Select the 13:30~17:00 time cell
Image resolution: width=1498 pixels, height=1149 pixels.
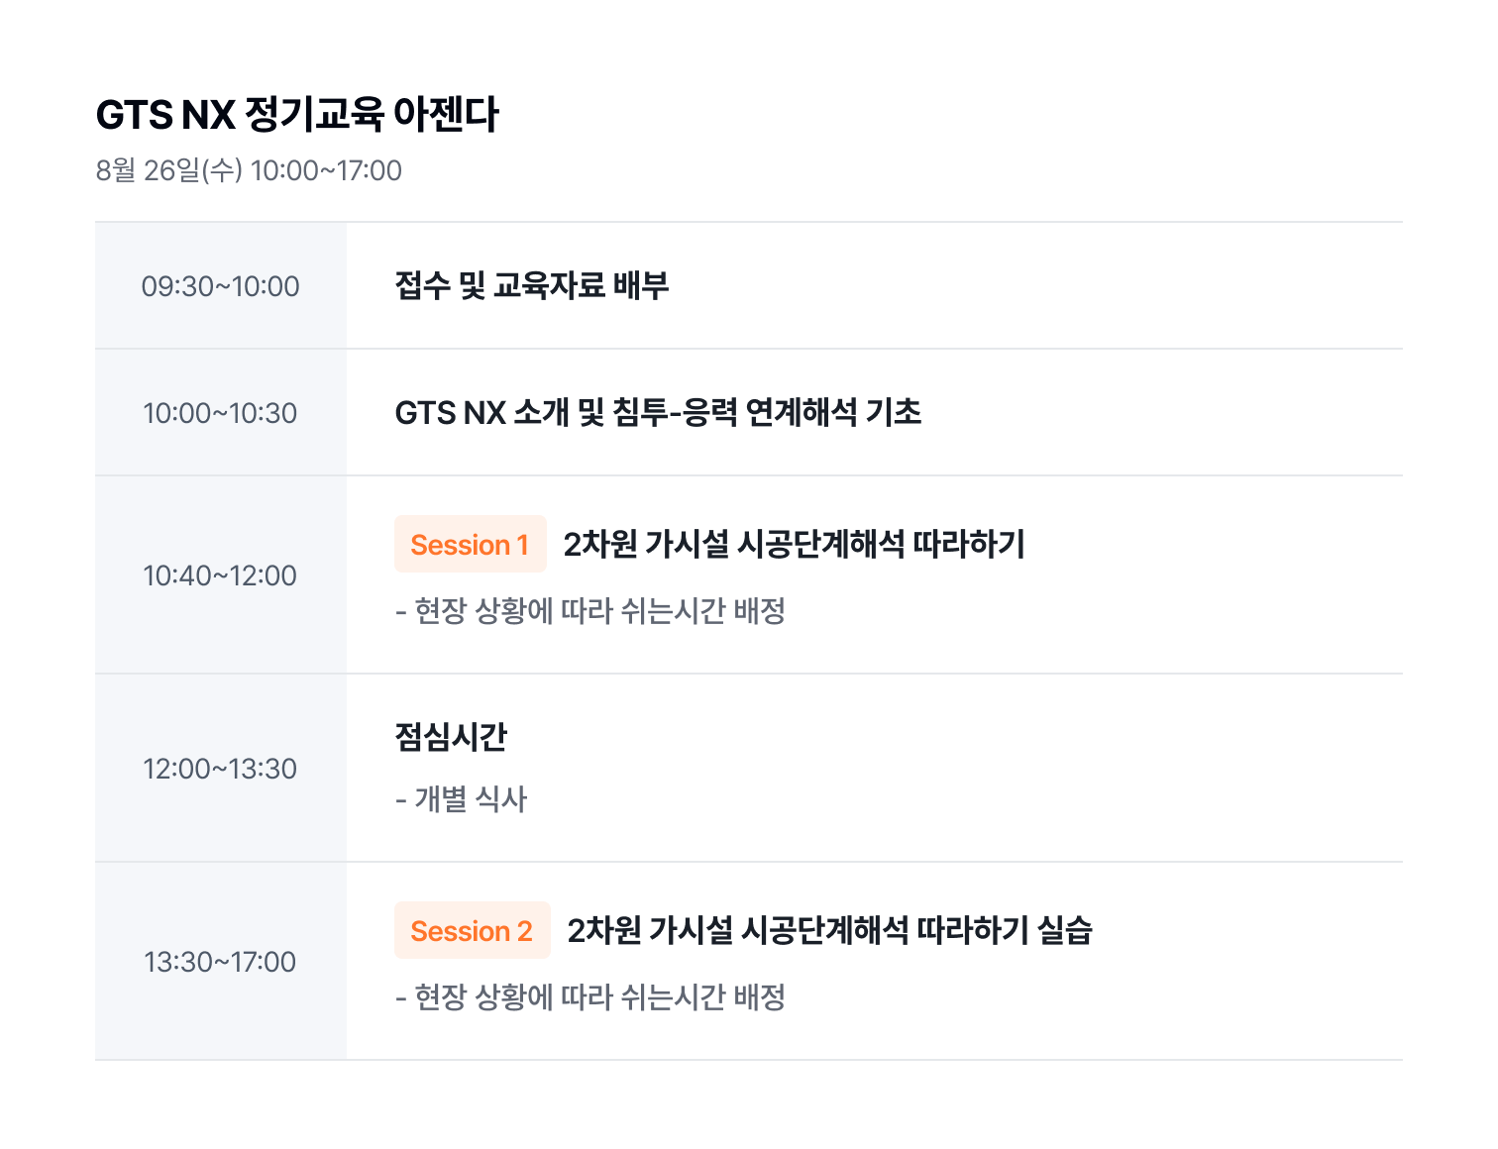click(220, 962)
